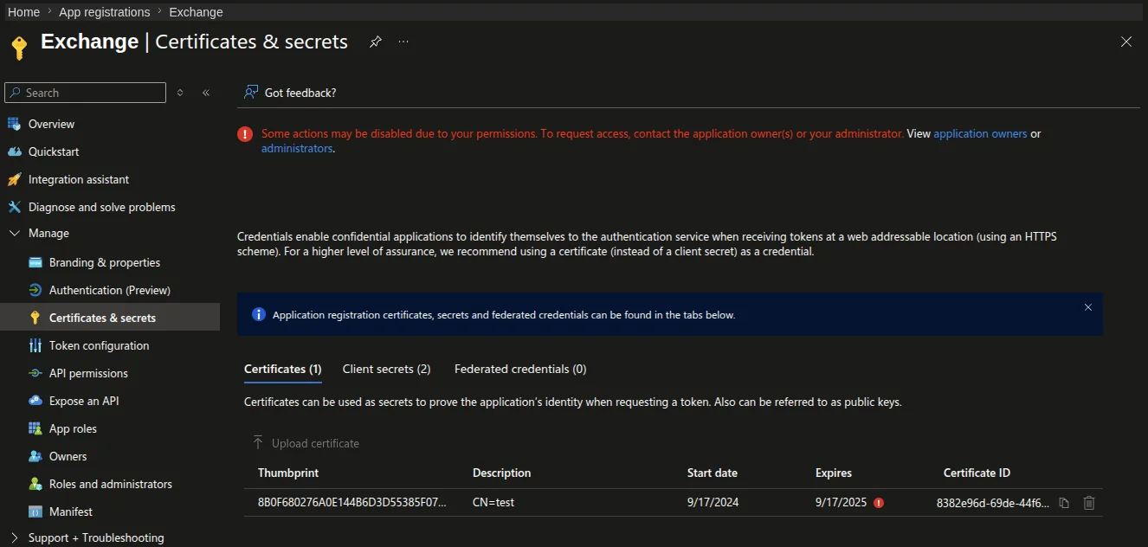
Task: Expand Support + Troubleshooting section
Action: click(x=14, y=537)
